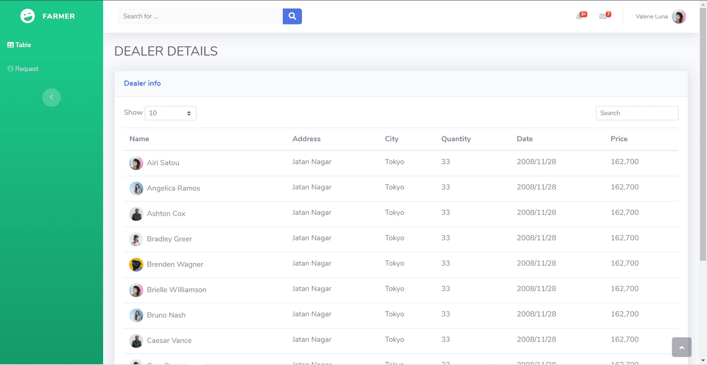Open the messages envelope icon
The image size is (707, 365).
coord(603,17)
